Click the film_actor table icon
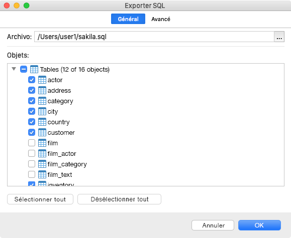This screenshot has width=291, height=238. 42,154
